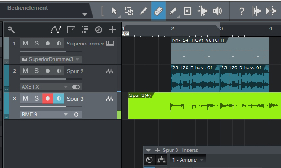The width and height of the screenshot is (281, 168).
Task: Select second 25 120 D bass 01 clip
Action: point(245,78)
